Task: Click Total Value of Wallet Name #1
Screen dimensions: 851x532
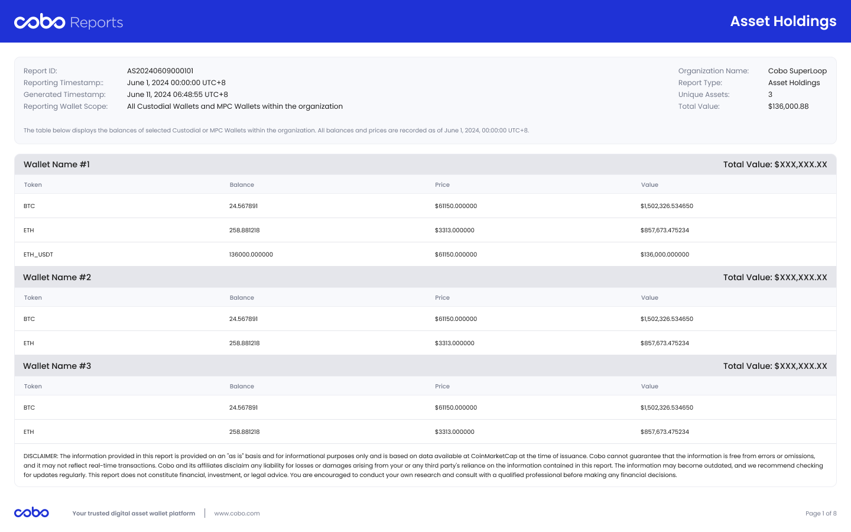Action: pyautogui.click(x=775, y=164)
